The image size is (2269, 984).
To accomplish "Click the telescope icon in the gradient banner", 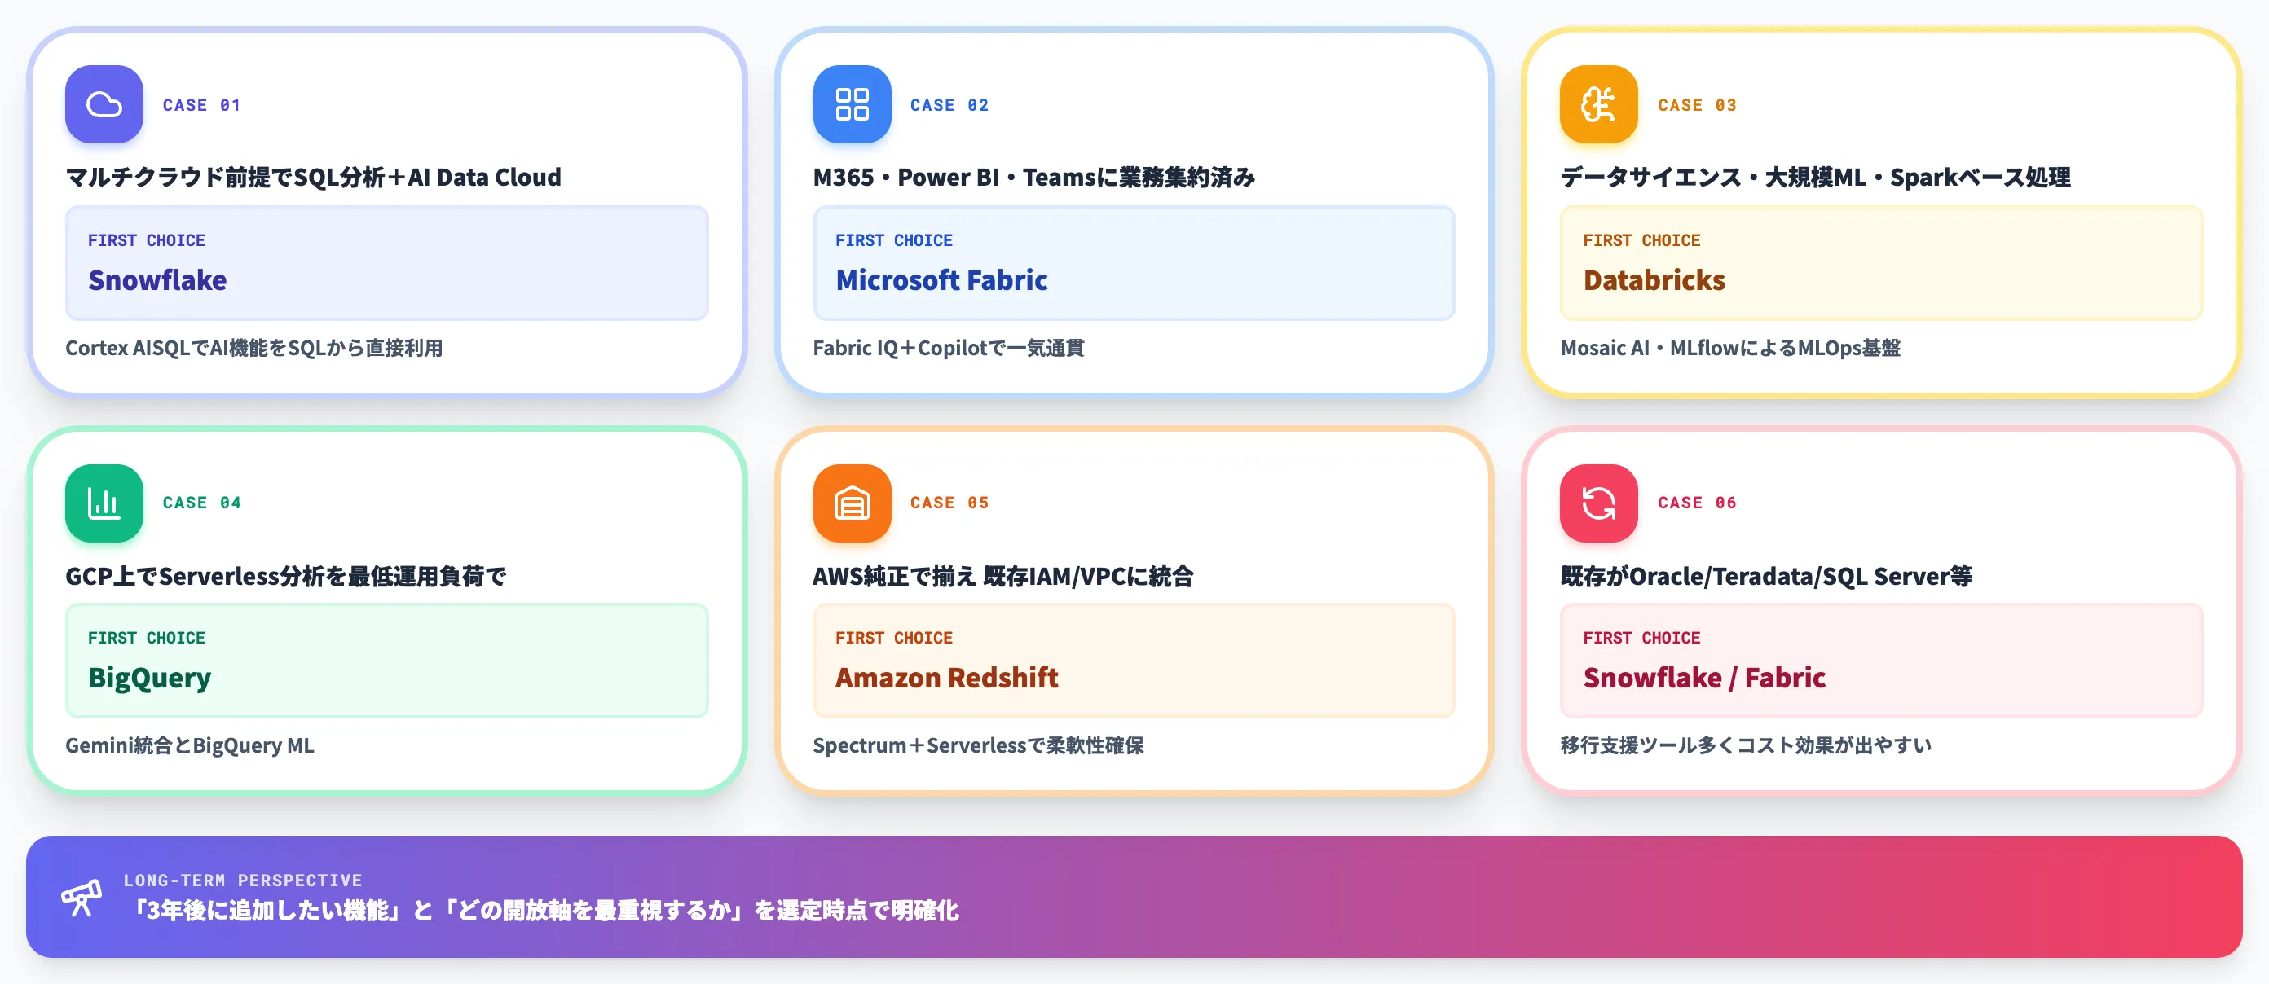I will tap(81, 897).
